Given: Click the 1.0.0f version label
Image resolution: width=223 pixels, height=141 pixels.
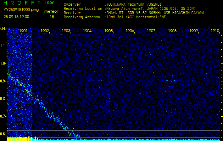Looking at the screenshot, I should pos(49,3).
